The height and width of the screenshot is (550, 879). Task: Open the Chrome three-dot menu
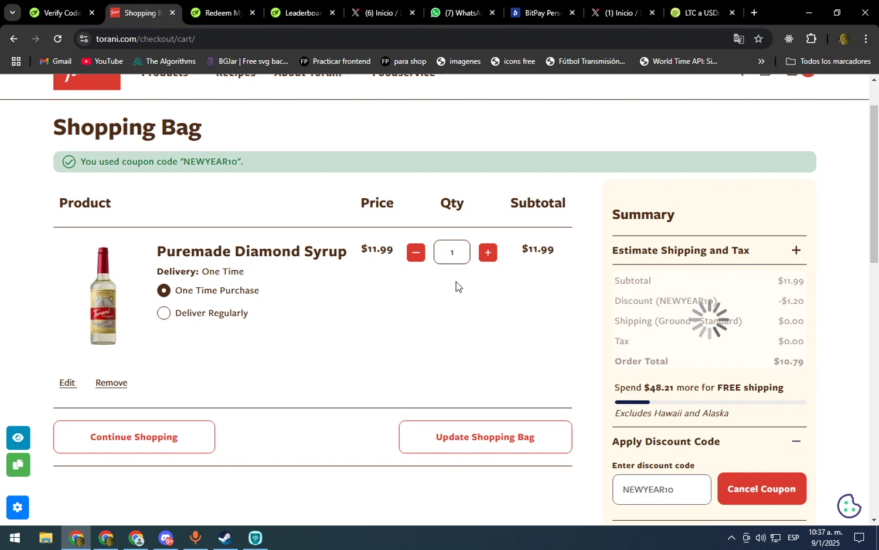866,39
